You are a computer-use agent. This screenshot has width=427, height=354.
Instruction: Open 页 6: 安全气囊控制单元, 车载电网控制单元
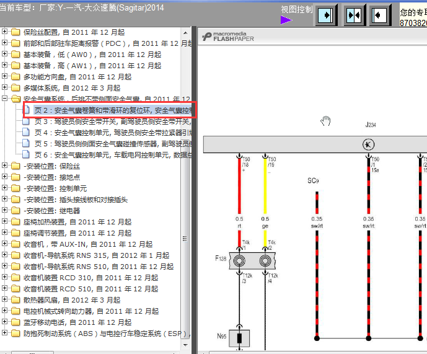click(x=113, y=155)
